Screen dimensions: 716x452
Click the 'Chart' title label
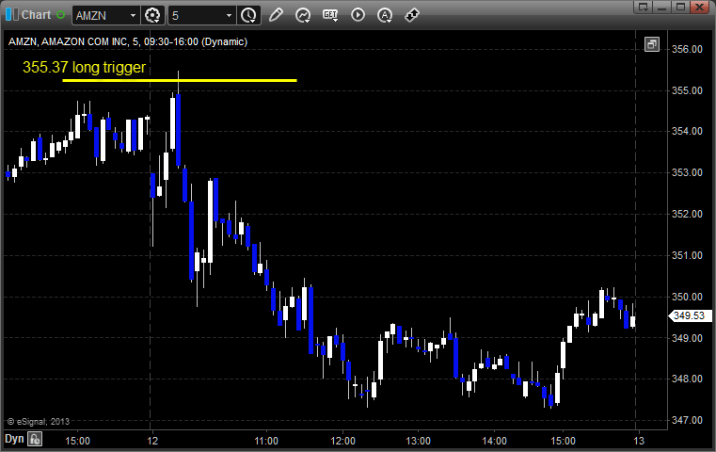click(36, 15)
